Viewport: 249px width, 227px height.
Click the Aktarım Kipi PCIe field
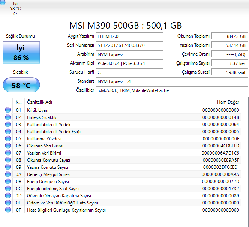(129, 63)
